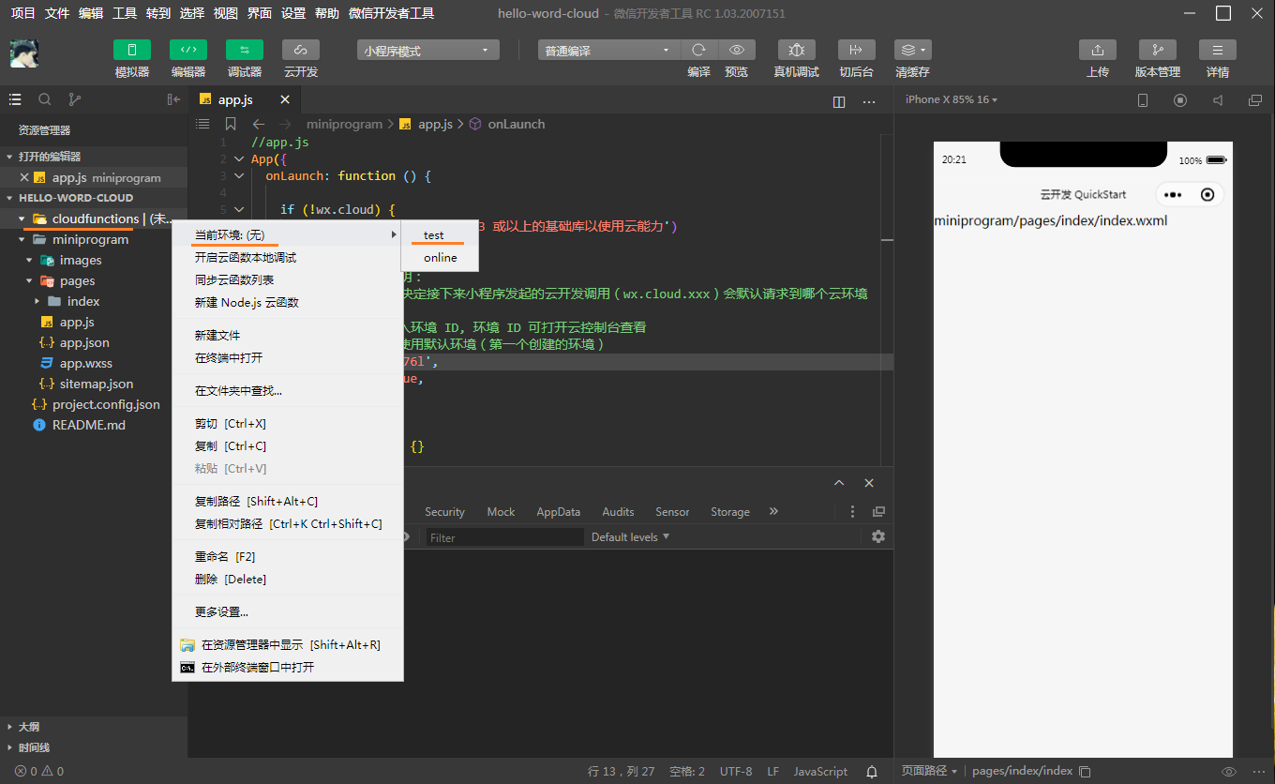Click the bookmark icon in breadcrumb bar
The height and width of the screenshot is (784, 1275).
(x=231, y=124)
